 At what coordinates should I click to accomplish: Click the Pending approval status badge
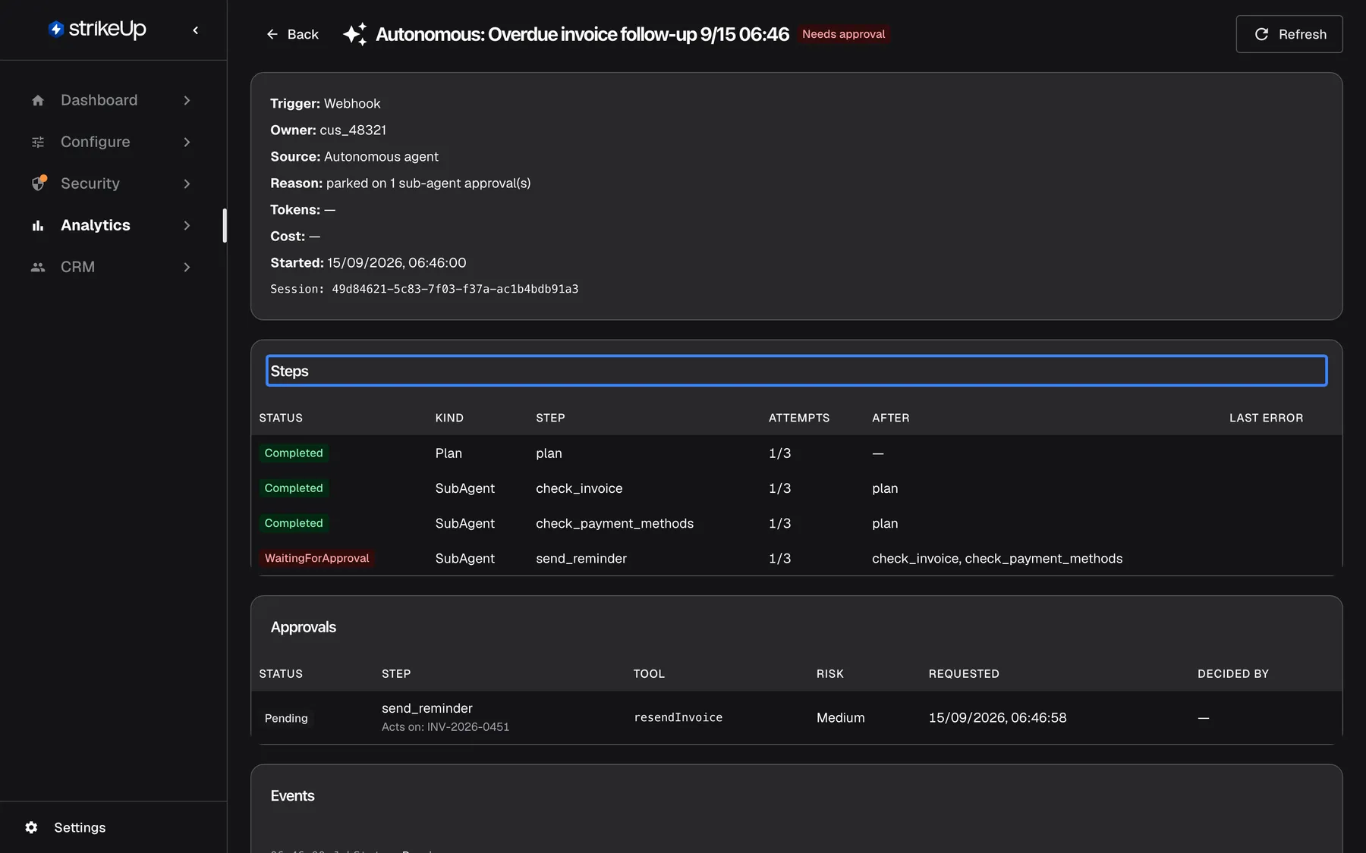(286, 718)
